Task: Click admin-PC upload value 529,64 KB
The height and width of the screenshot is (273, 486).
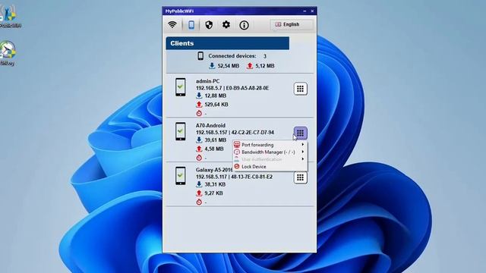Action: tap(216, 105)
